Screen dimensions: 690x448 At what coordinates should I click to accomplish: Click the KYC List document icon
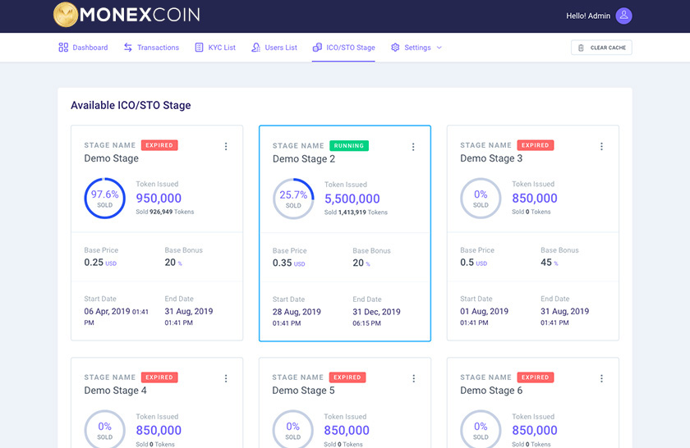click(x=199, y=48)
